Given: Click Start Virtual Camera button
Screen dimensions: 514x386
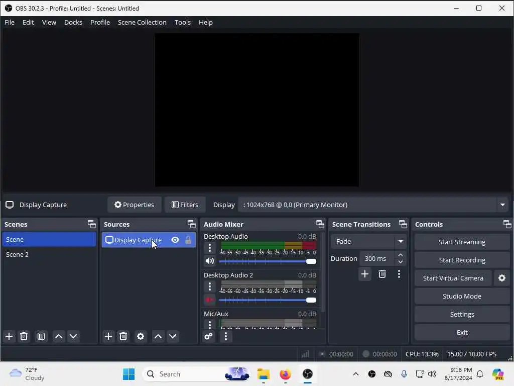Looking at the screenshot, I should [x=453, y=278].
